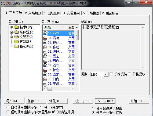Switch to 2.入场规则 tab
153x116 pixels.
(x=33, y=13)
